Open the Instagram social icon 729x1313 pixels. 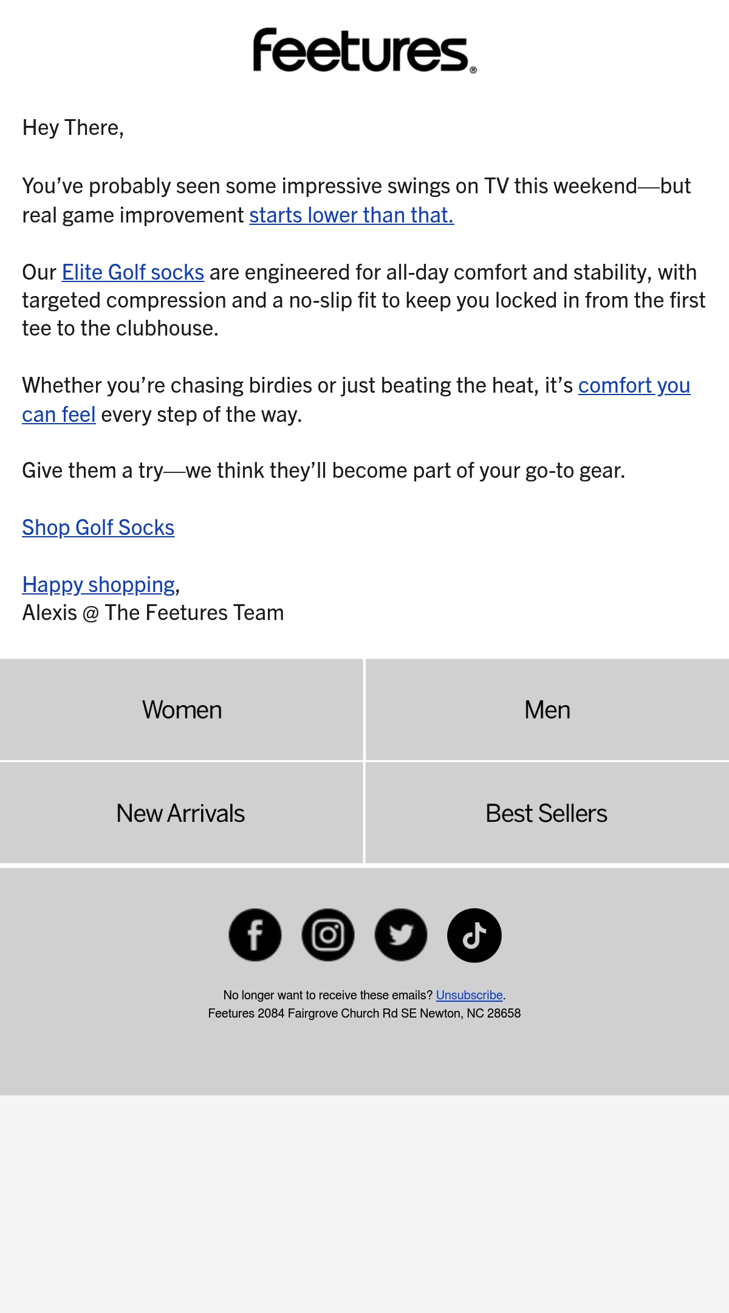[x=328, y=935]
